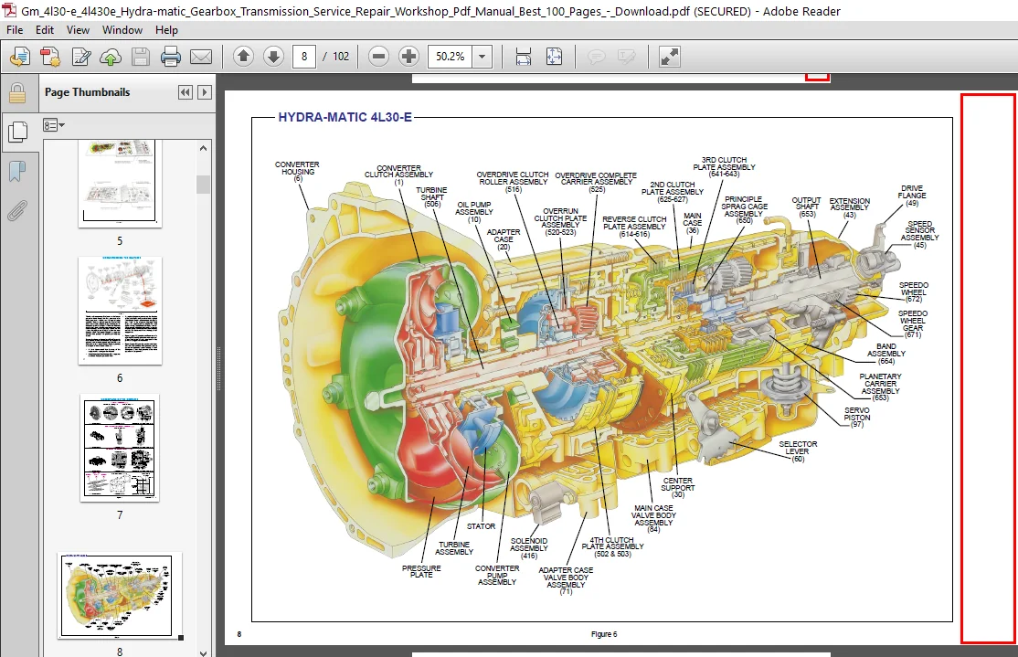Click the sticky note comment icon
The width and height of the screenshot is (1018, 657).
[596, 58]
